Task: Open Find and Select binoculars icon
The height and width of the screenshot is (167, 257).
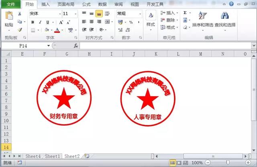Action: (x=224, y=19)
